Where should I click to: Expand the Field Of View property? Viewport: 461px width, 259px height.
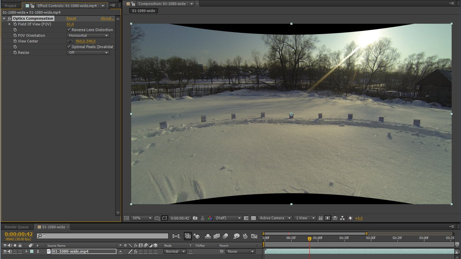[10, 24]
